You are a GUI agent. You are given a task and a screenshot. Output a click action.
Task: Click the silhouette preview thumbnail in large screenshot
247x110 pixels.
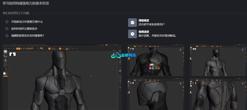pyautogui.click(x=13, y=54)
